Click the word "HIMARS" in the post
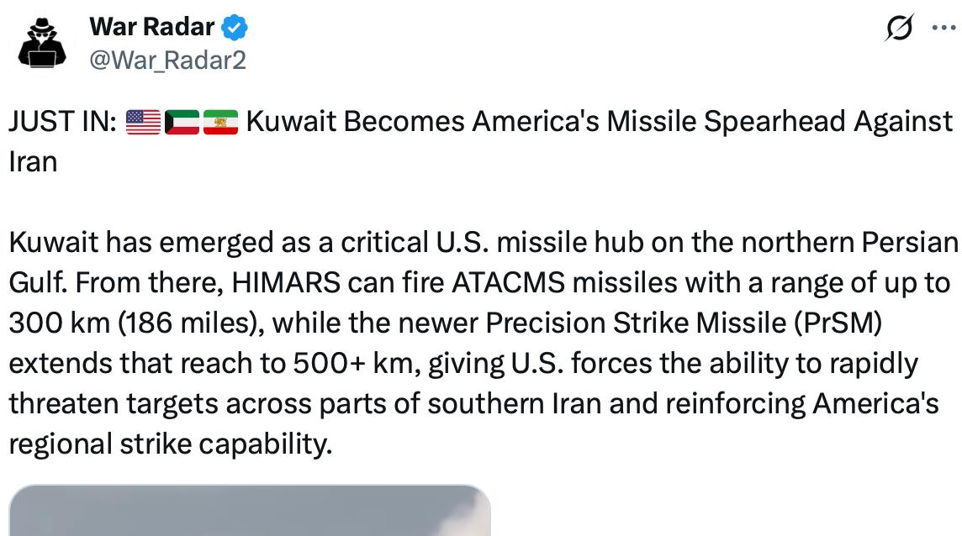Viewport: 962px width, 536px height. (x=286, y=283)
